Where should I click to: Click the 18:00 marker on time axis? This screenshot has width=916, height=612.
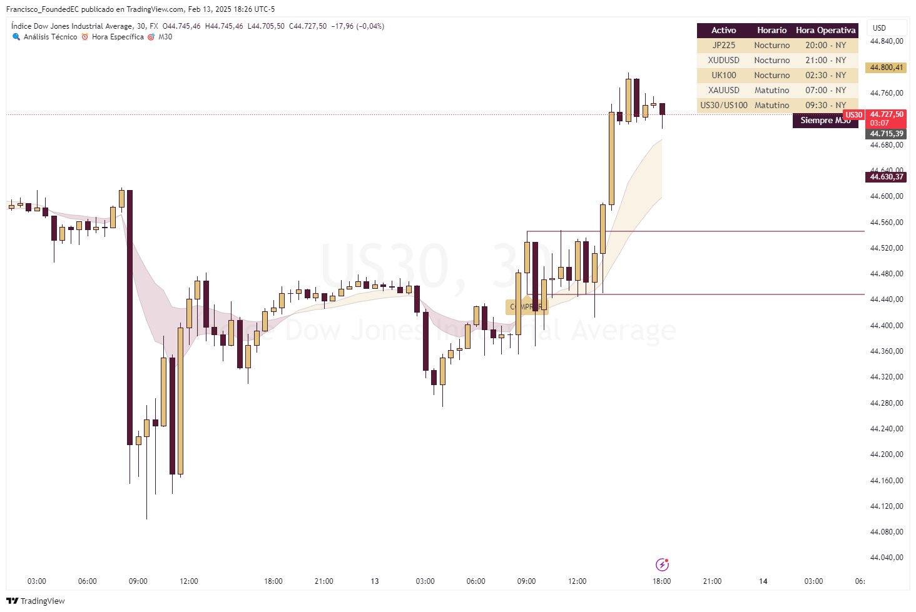(661, 581)
